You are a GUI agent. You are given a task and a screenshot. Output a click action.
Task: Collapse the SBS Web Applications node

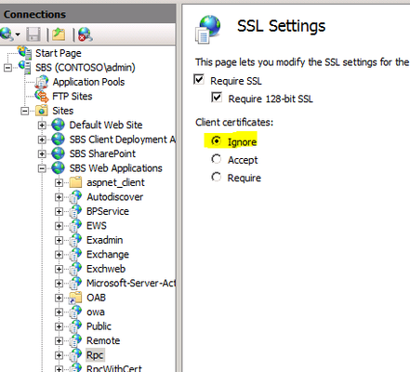point(42,168)
